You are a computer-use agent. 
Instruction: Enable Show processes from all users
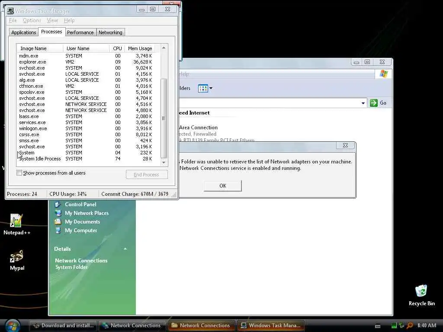click(19, 173)
